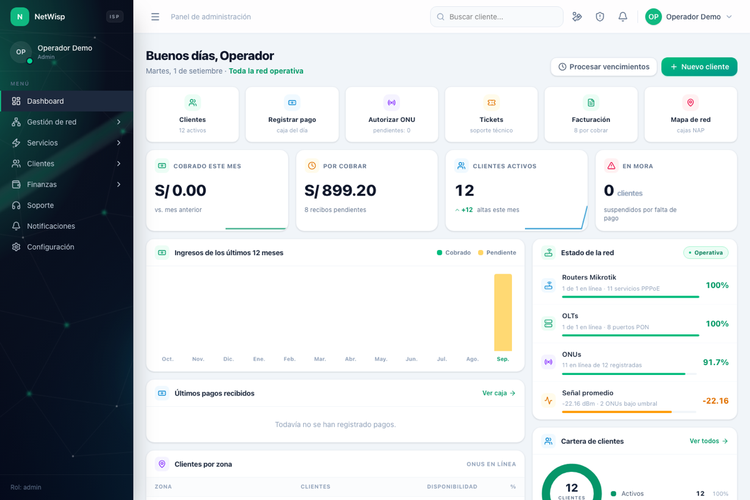Focus the Buscar cliente search field
Image resolution: width=750 pixels, height=500 pixels.
pos(497,17)
